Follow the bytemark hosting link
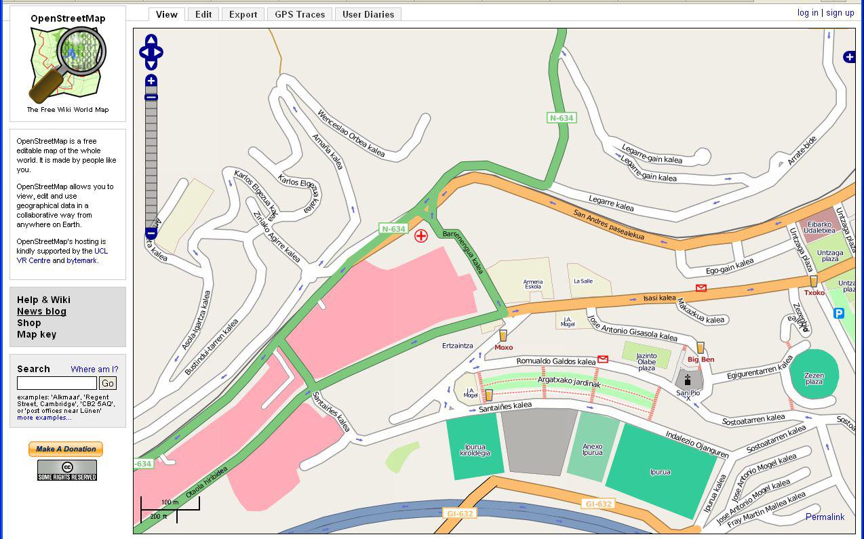The height and width of the screenshot is (539, 864). [x=81, y=260]
